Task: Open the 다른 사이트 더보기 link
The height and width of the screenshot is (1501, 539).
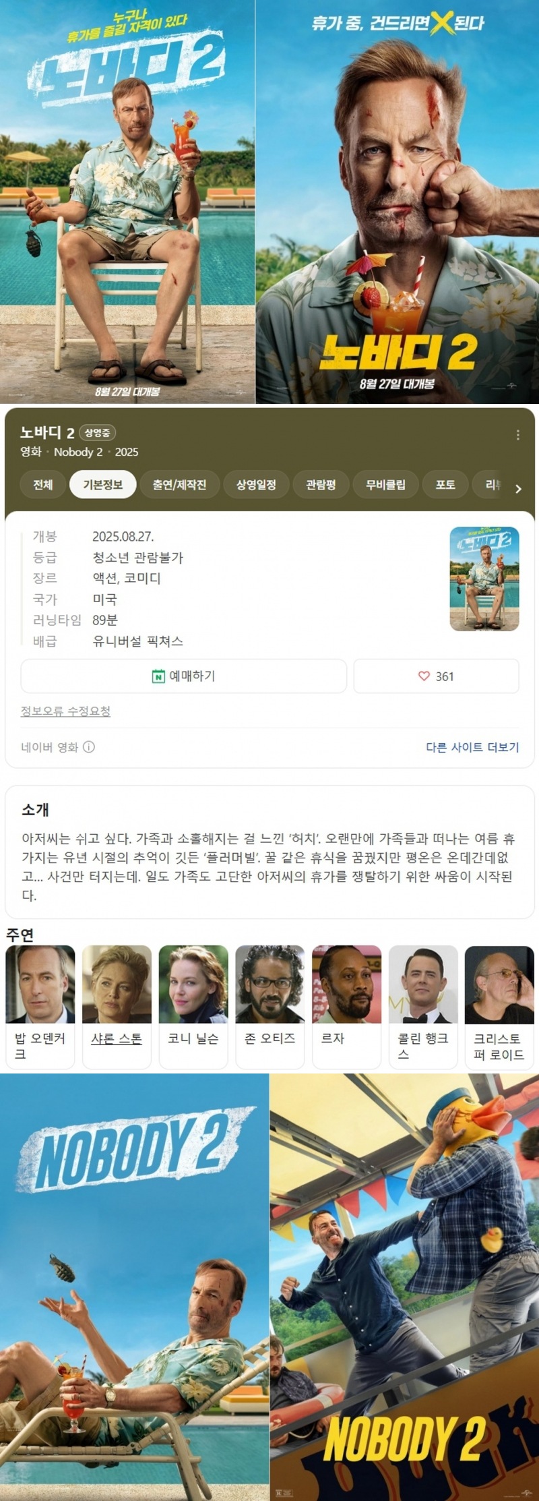Action: click(472, 746)
